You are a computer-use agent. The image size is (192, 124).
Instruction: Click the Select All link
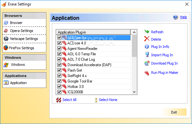pos(69,100)
